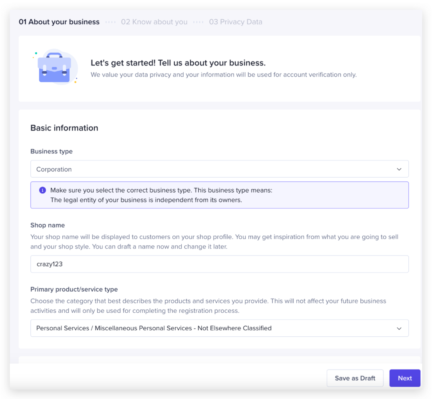The image size is (432, 399).
Task: Expand the Personal Services category dropdown
Action: [x=219, y=328]
